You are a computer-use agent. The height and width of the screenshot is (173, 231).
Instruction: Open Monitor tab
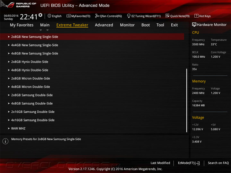tap(127, 25)
